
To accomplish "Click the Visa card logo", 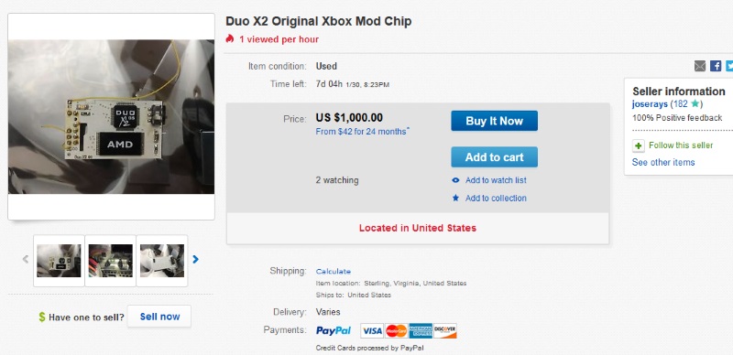I will tap(372, 330).
